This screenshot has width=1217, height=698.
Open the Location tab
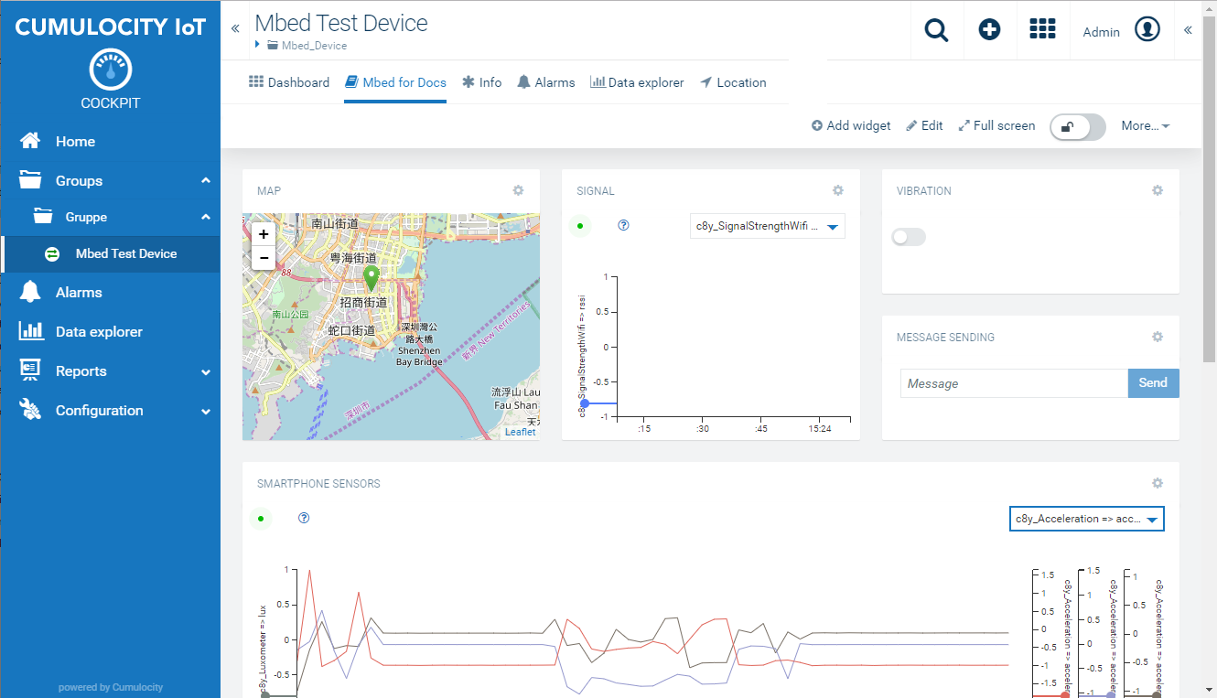pos(733,82)
